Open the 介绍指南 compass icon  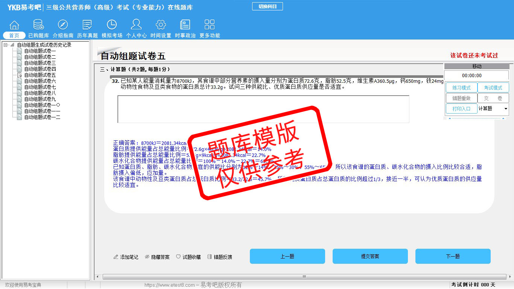(63, 25)
